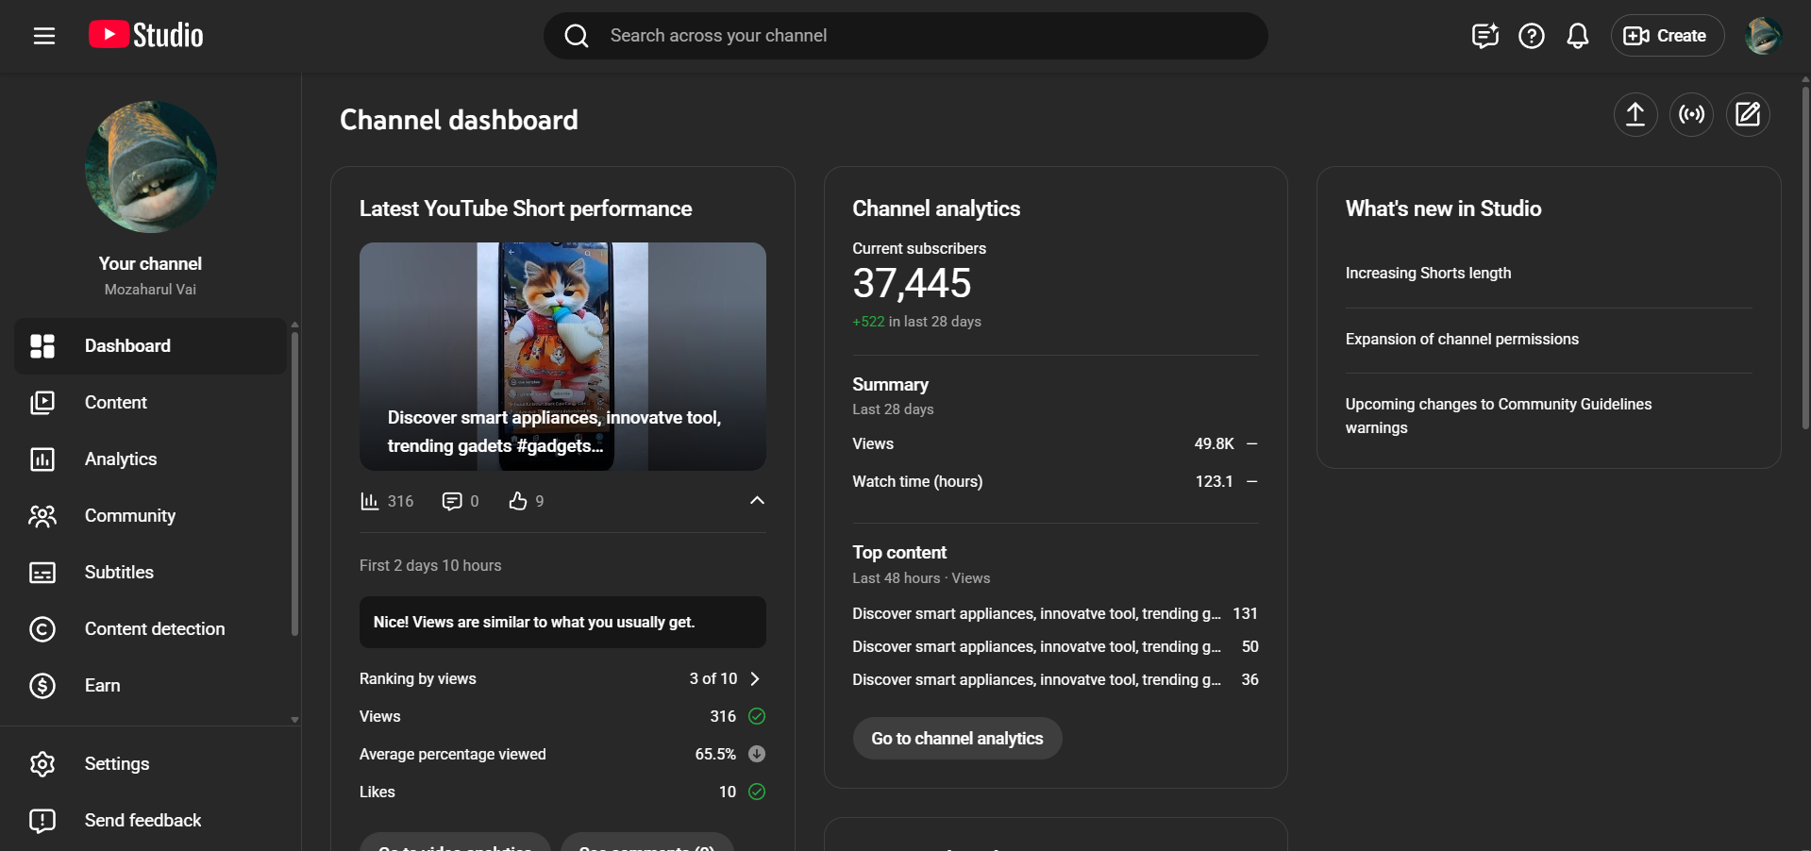Open the account avatar menu
The image size is (1811, 851).
[1762, 36]
